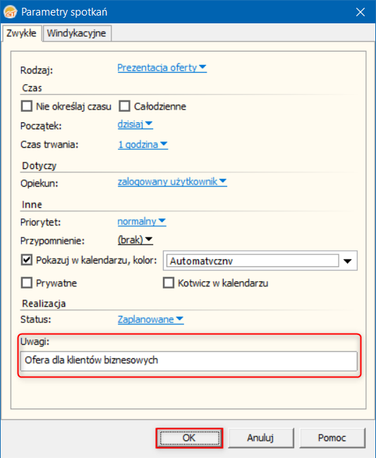Tick the Całodzienne checkbox
376x458 pixels.
click(x=124, y=106)
